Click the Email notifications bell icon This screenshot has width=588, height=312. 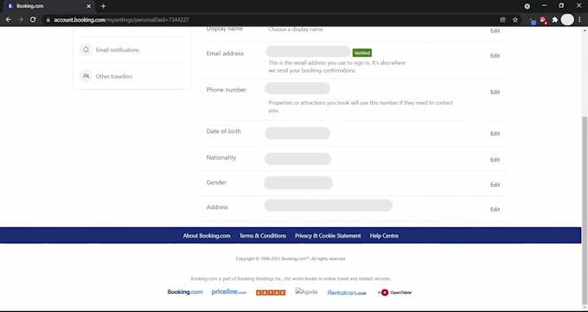[x=86, y=49]
